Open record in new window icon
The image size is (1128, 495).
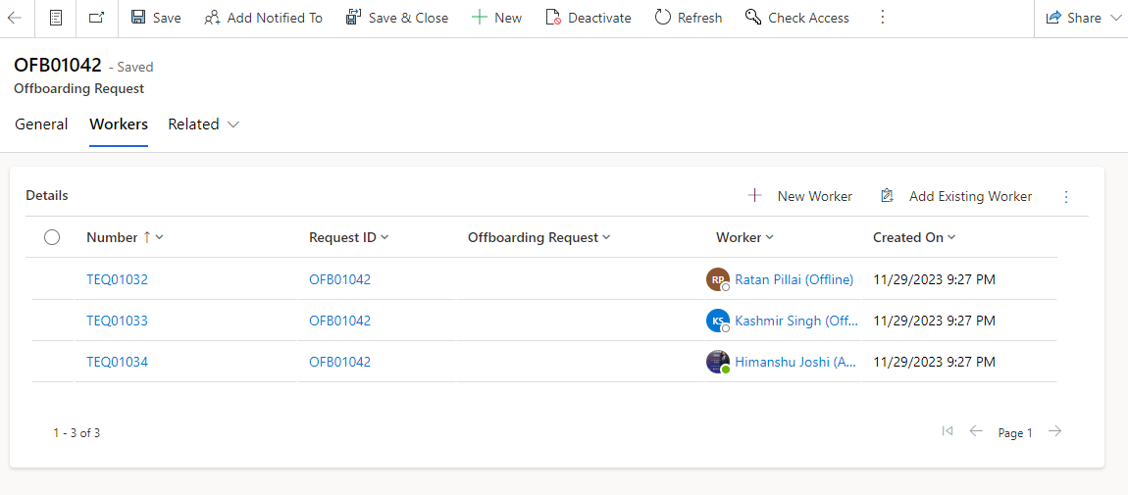tap(96, 18)
